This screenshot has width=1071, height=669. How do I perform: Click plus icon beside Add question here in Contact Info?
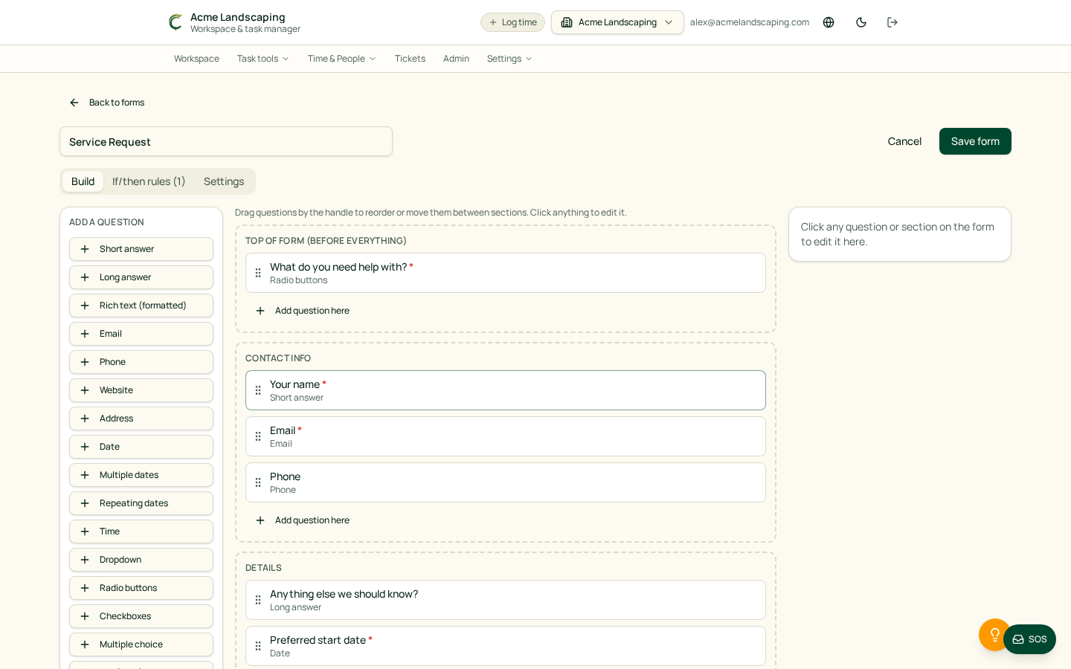pyautogui.click(x=260, y=520)
